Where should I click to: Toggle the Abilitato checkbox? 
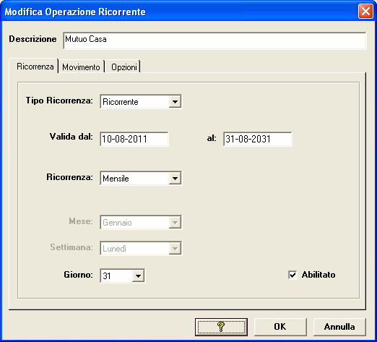[x=292, y=275]
